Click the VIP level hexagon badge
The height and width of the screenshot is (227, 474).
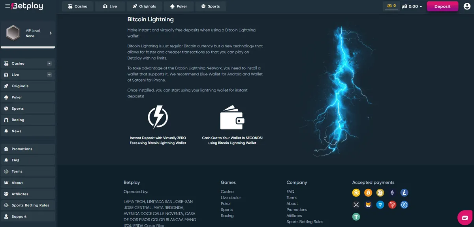pyautogui.click(x=13, y=33)
